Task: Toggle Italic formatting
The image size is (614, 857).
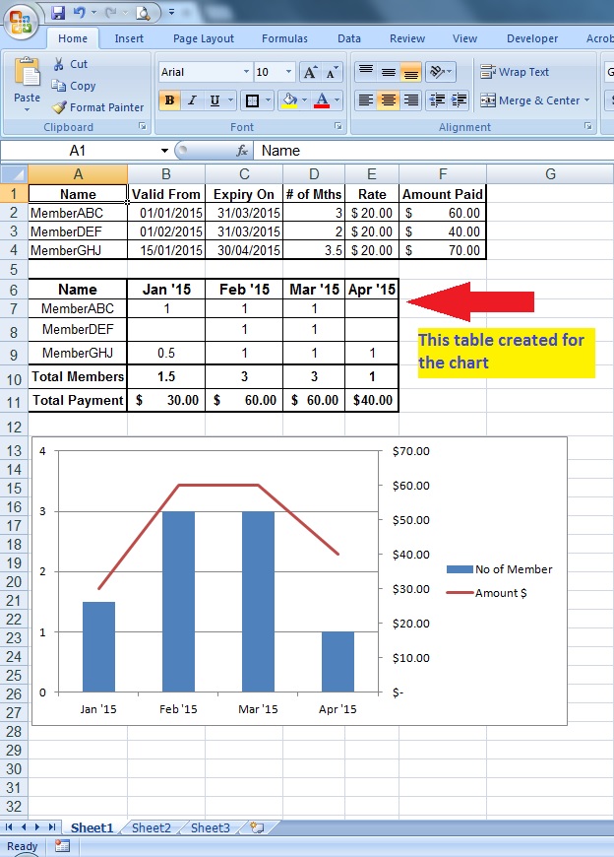Action: click(192, 100)
